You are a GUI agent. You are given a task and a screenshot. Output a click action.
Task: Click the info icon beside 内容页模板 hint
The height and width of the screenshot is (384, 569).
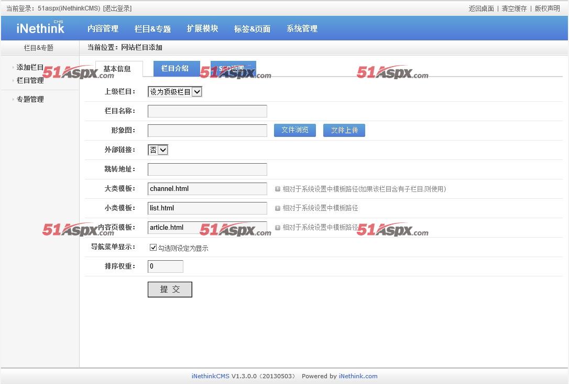click(x=278, y=228)
